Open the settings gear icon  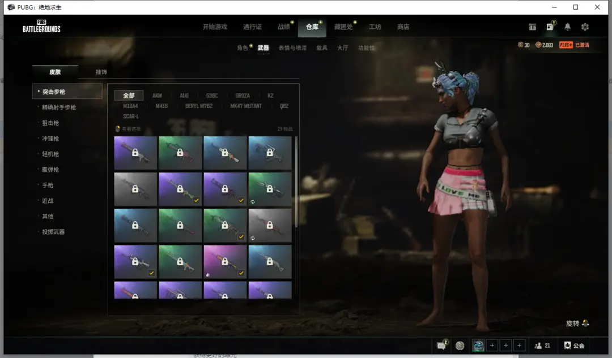coord(585,27)
